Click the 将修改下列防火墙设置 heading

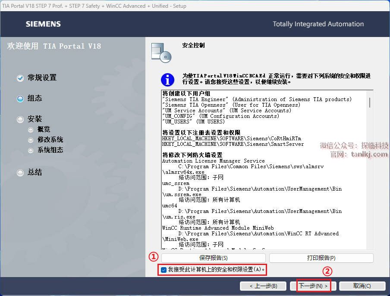click(x=192, y=155)
